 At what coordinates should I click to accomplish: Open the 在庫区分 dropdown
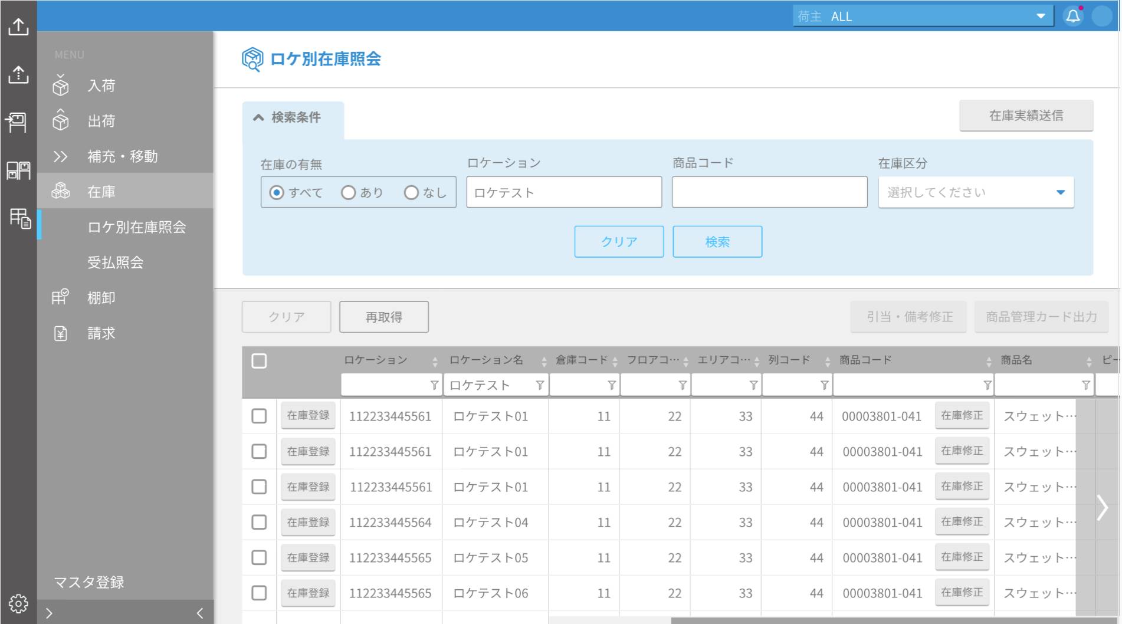976,192
